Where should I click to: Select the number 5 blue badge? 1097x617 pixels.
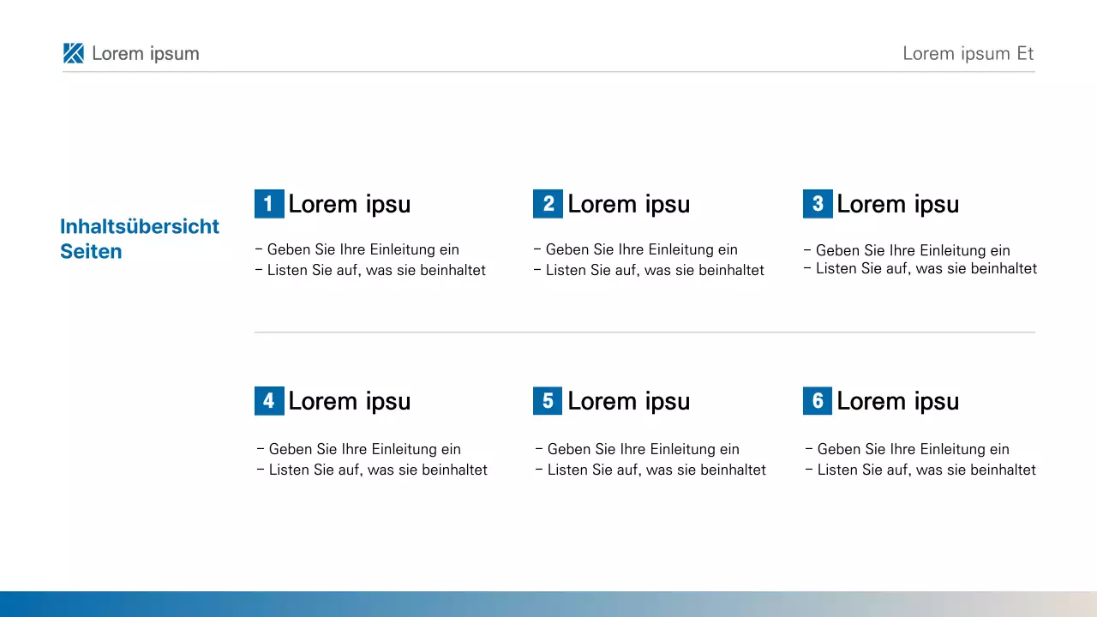tap(548, 401)
